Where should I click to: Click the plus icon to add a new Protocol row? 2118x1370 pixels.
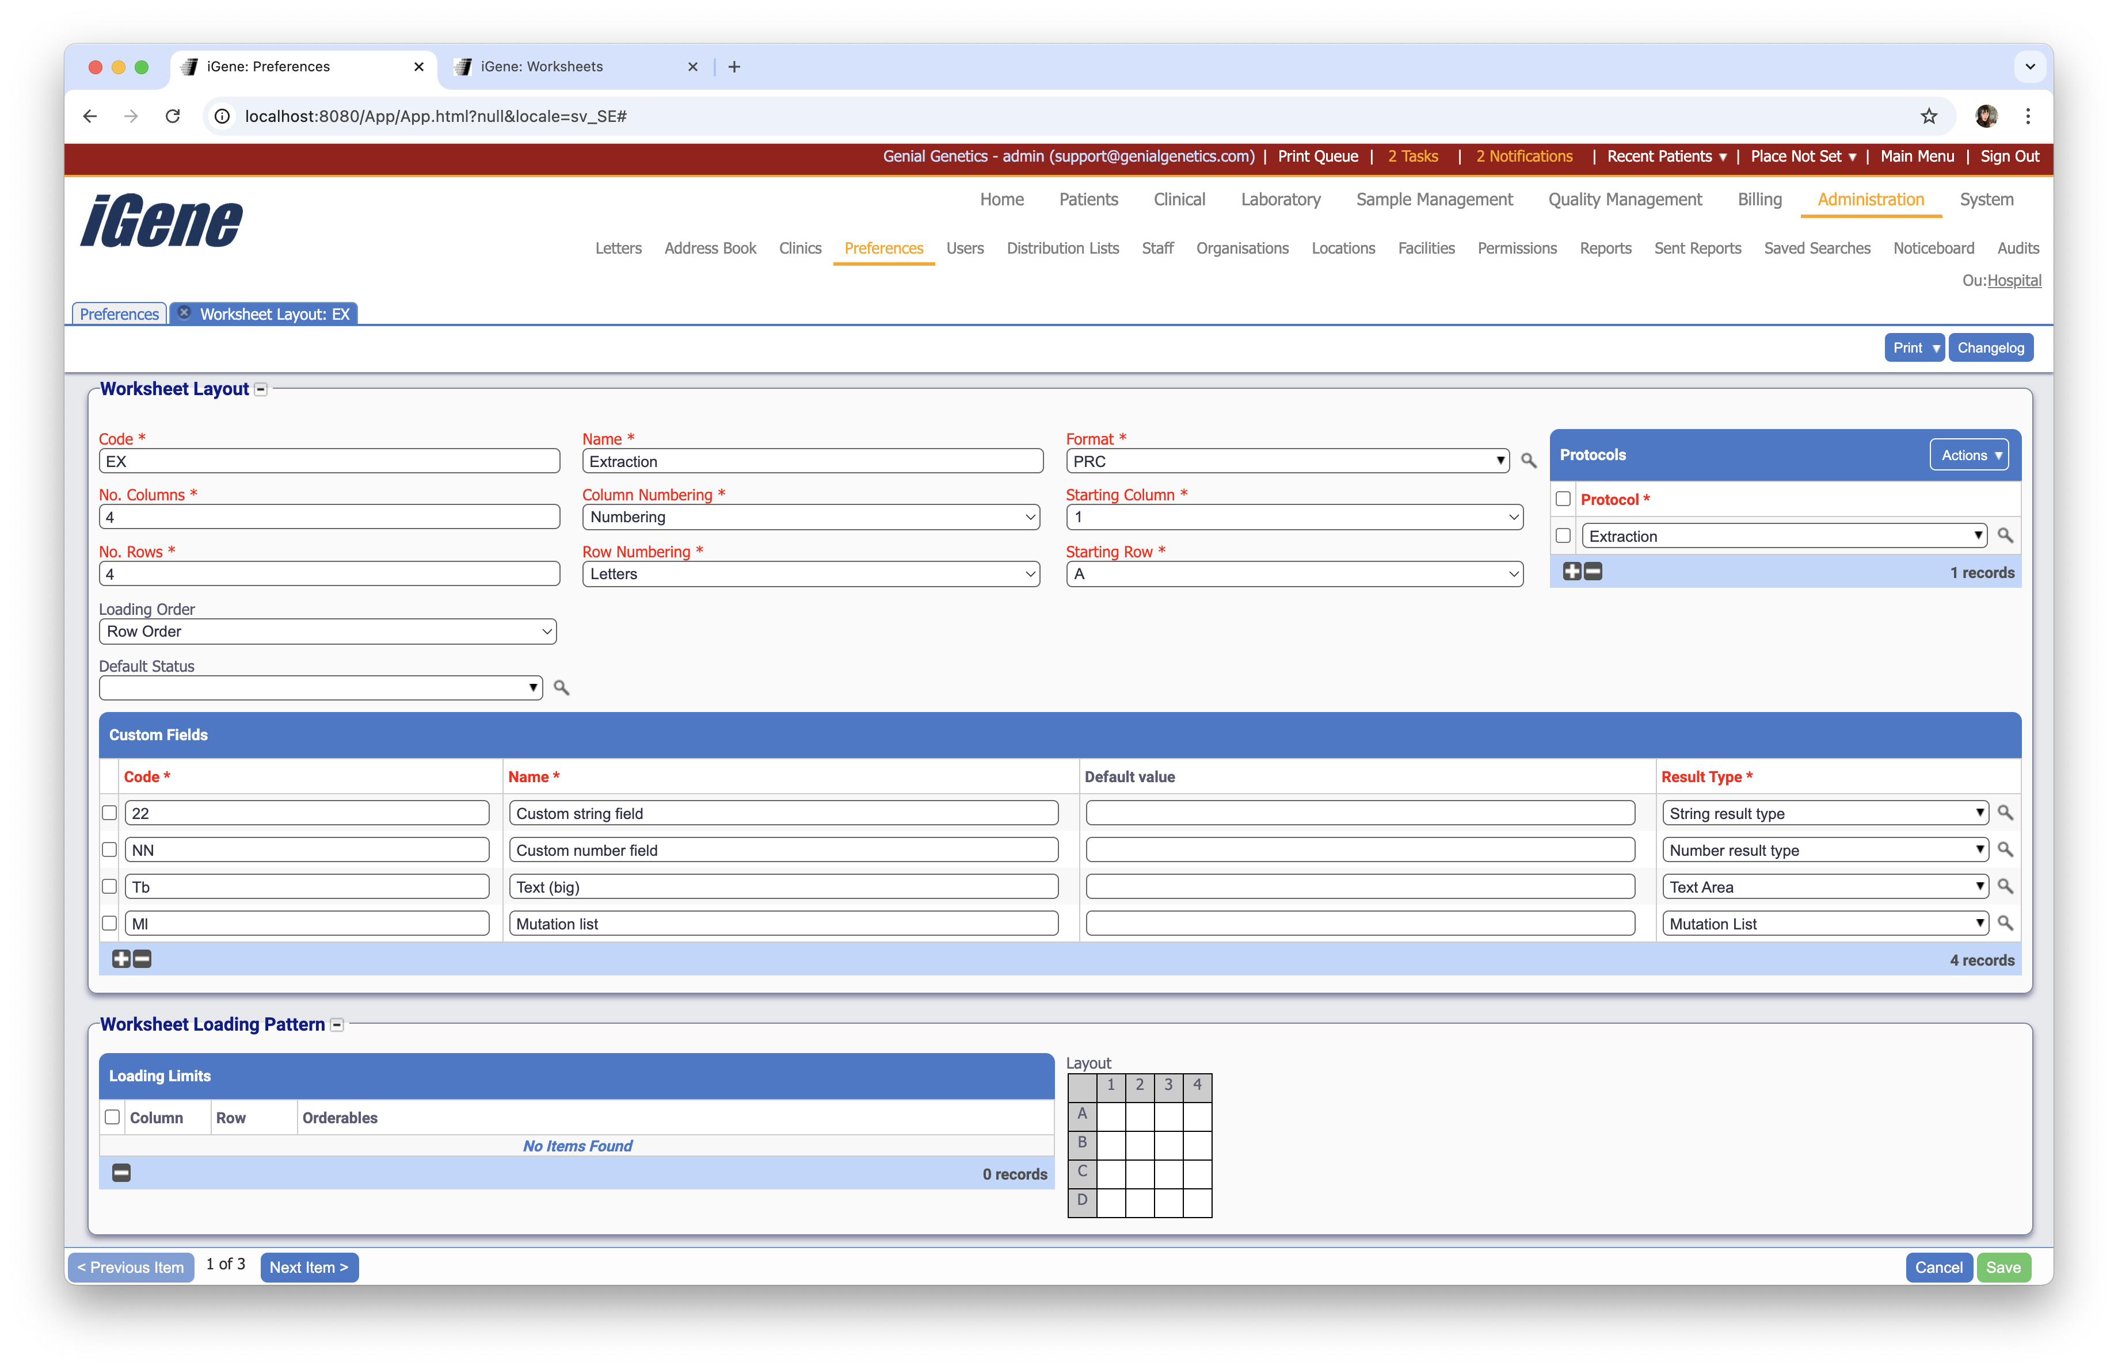(1572, 572)
